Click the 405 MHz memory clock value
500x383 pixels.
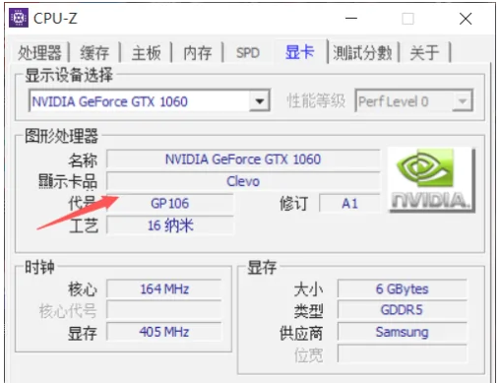point(164,332)
